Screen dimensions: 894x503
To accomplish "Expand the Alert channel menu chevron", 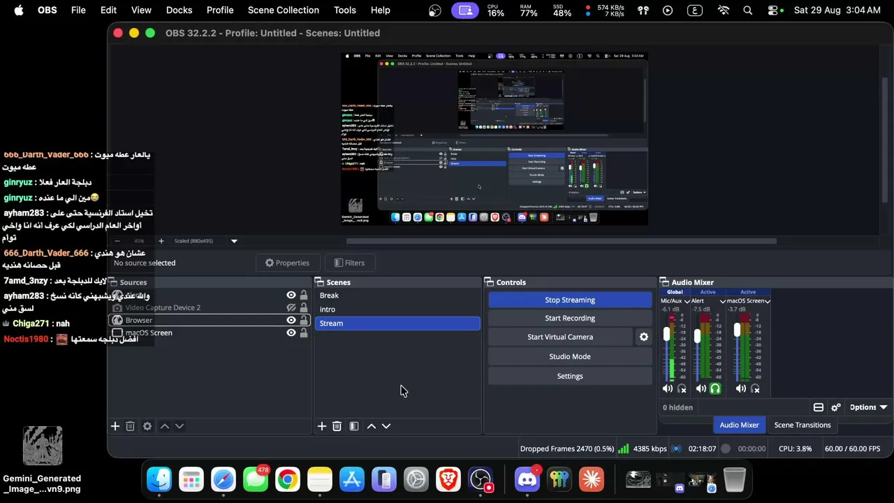I will (722, 301).
